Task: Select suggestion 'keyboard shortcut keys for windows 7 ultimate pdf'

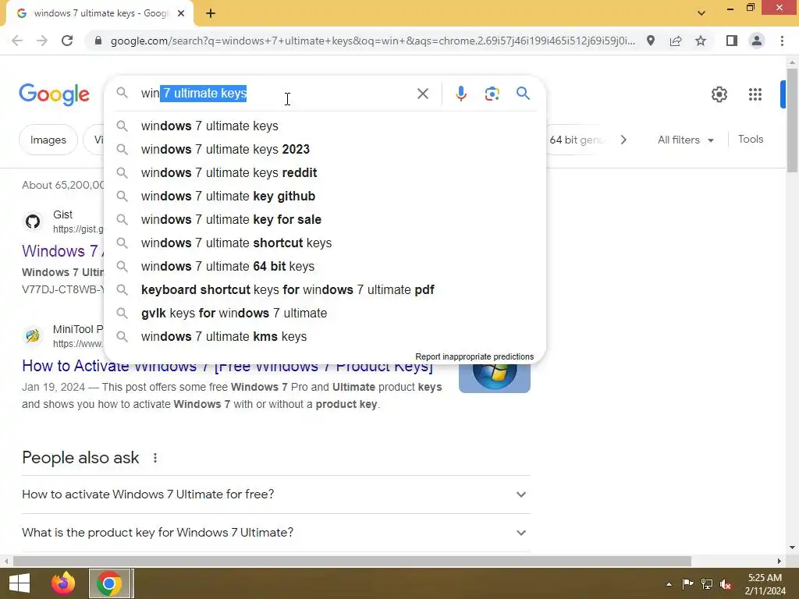Action: pyautogui.click(x=325, y=290)
